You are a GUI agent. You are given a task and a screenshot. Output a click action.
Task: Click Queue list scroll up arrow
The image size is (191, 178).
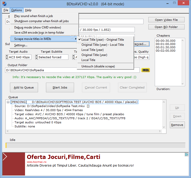point(164,102)
